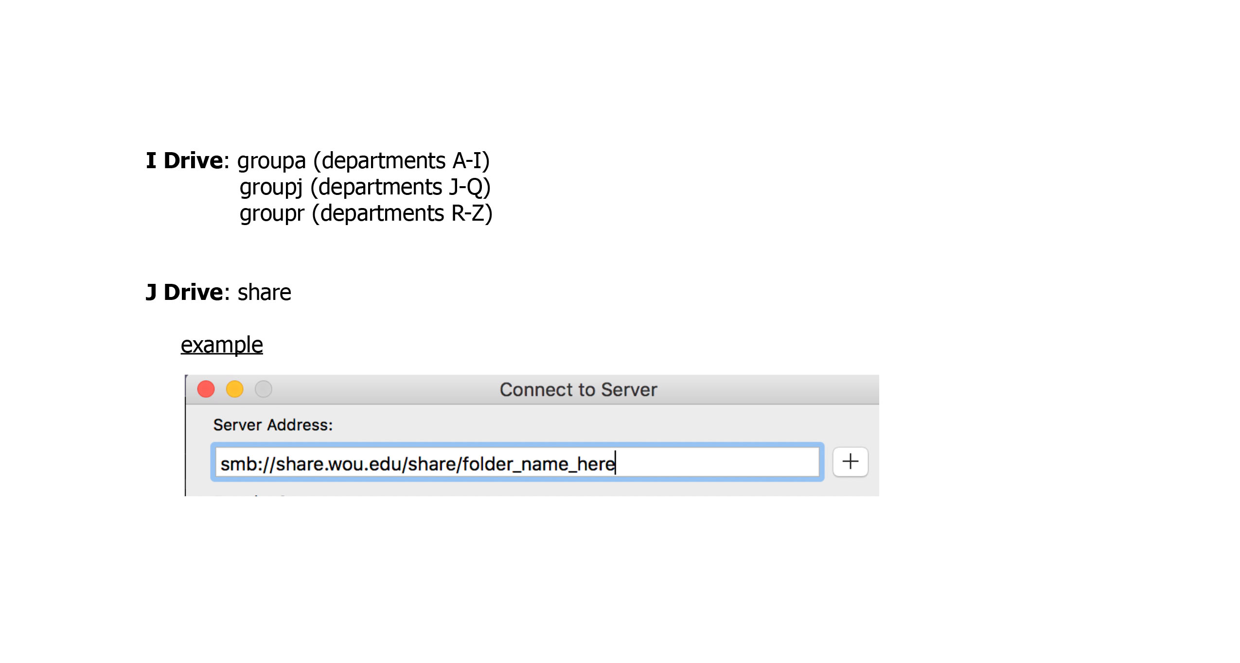Click the "(departments A-I)" text
The image size is (1240, 663).
(401, 161)
